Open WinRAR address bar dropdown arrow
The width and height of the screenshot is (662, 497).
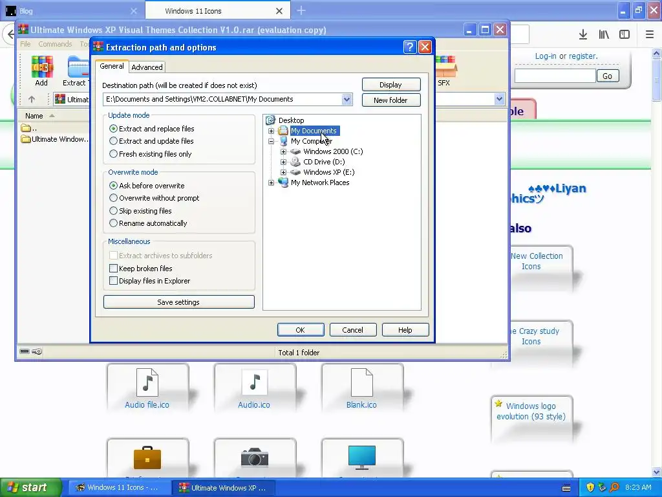[x=500, y=99]
